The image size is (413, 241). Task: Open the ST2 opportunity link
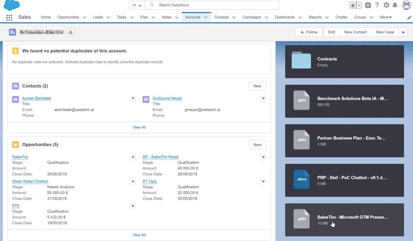16,206
